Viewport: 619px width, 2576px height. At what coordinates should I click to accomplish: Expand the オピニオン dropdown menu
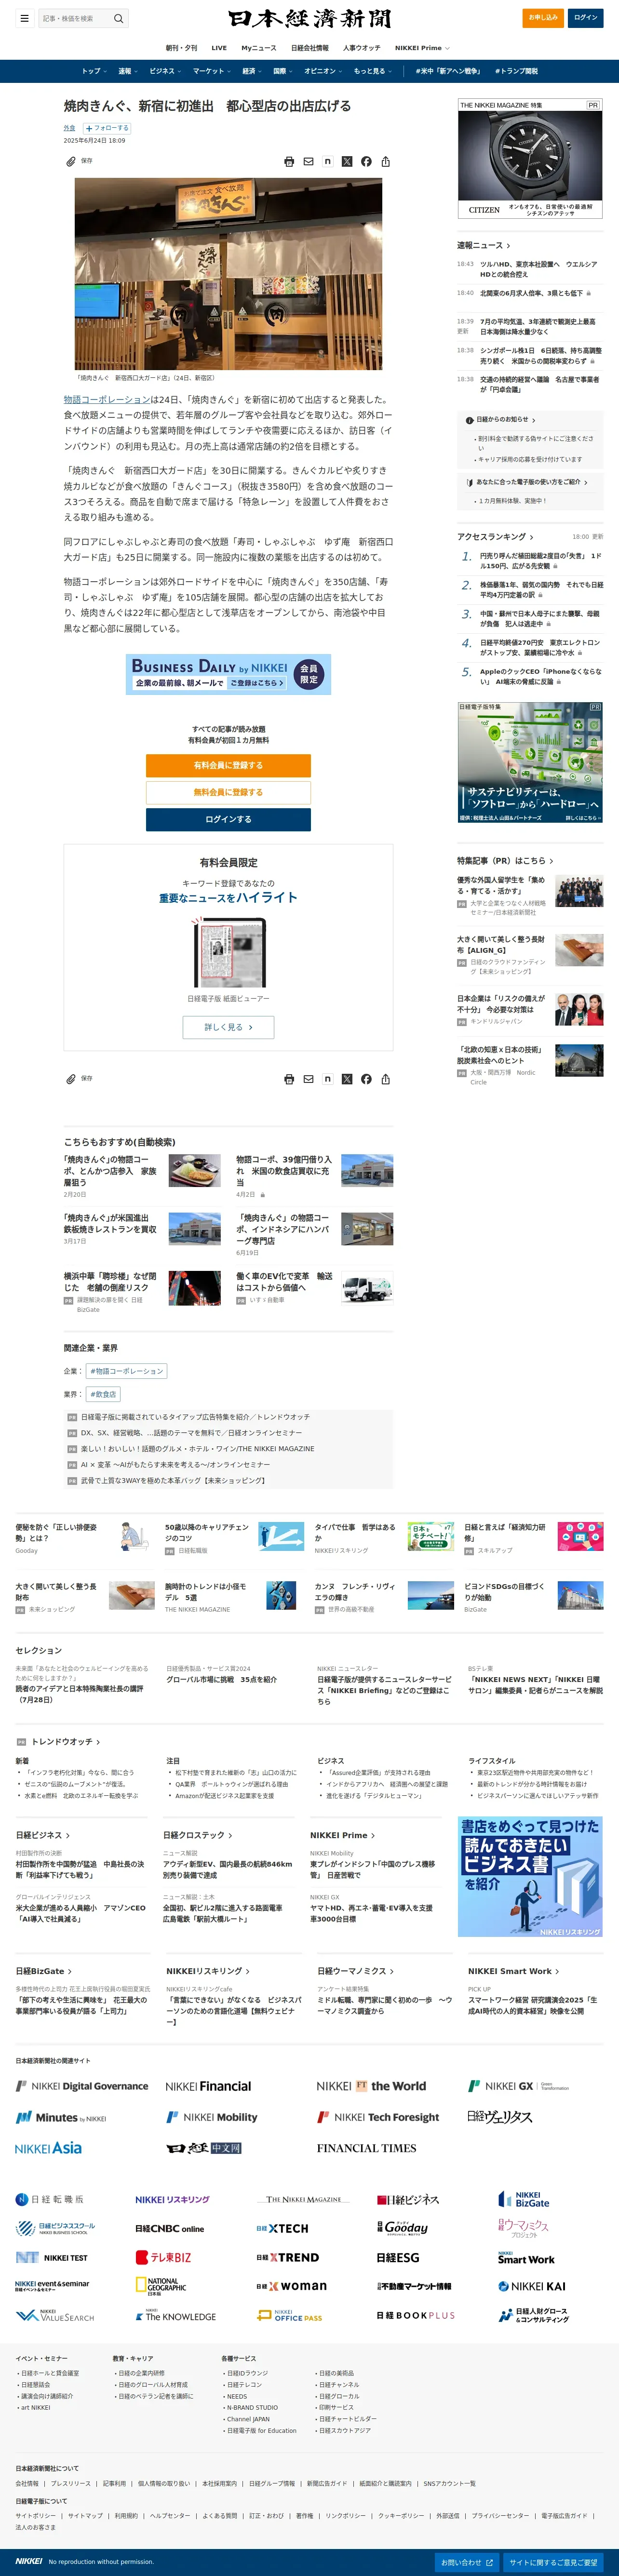(323, 71)
